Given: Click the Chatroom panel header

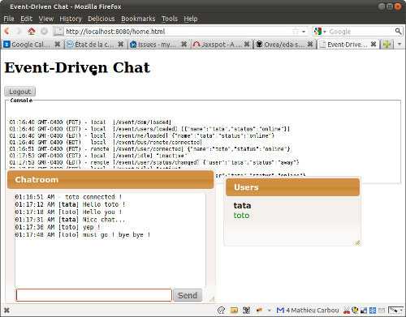Looking at the screenshot, I should (110, 180).
